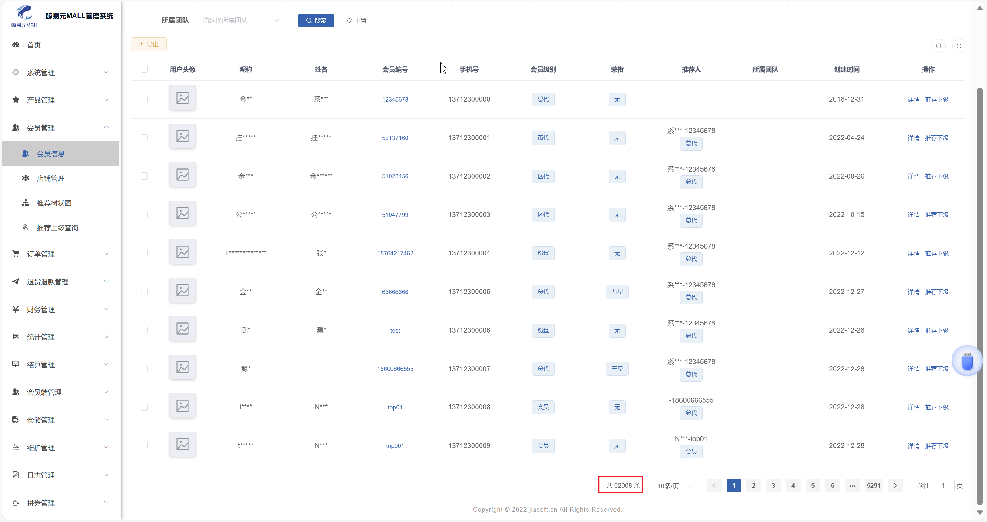The height and width of the screenshot is (522, 987).
Task: Check the row checkbox for member 52137160
Action: point(144,138)
